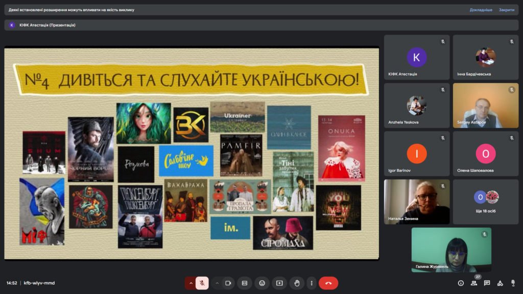Open more options menu
523x294 pixels.
pyautogui.click(x=312, y=283)
